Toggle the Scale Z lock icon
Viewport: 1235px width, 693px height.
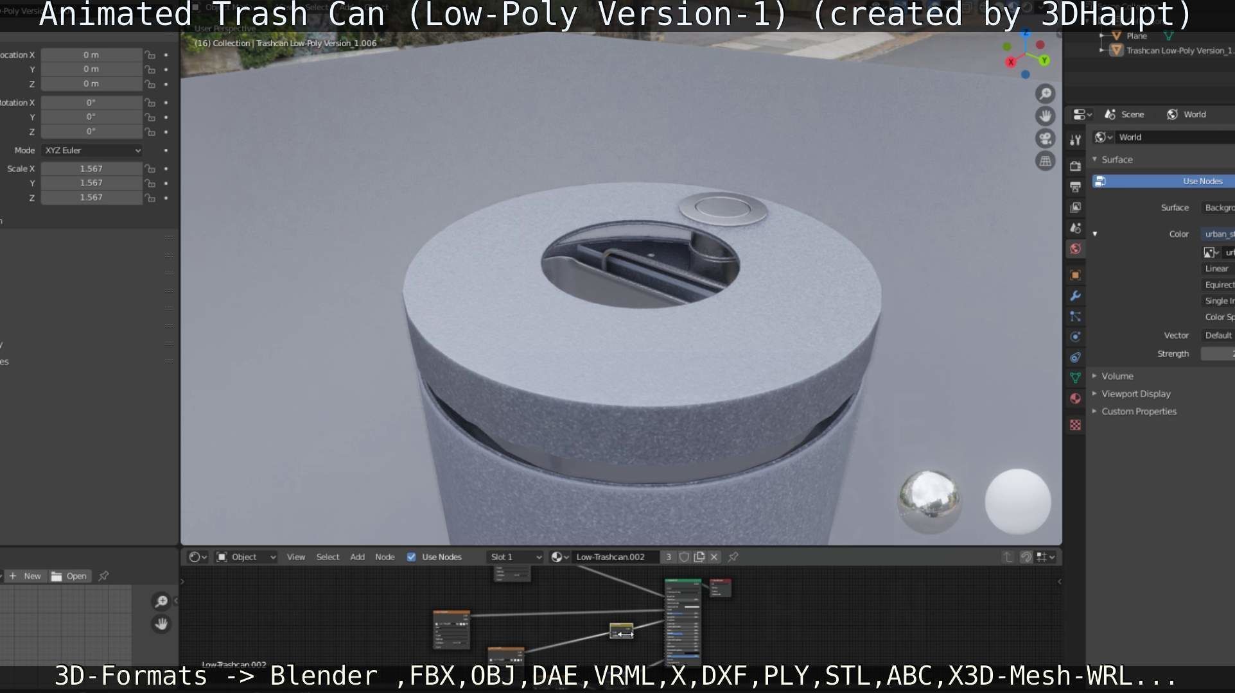(150, 198)
